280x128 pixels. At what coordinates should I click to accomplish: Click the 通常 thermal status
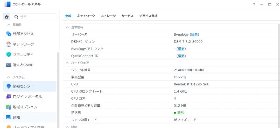(x=180, y=113)
